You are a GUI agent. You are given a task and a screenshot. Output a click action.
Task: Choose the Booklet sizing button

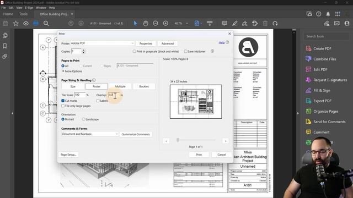coord(144,86)
